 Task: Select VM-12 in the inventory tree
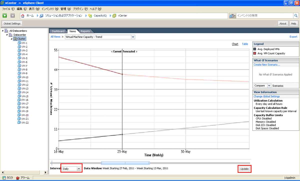tap(25, 85)
